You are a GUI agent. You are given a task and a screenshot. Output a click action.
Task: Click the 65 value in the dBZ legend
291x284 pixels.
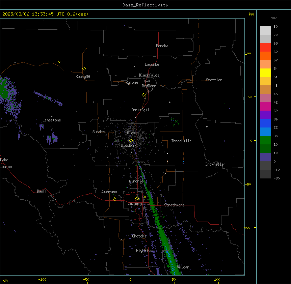275,44
